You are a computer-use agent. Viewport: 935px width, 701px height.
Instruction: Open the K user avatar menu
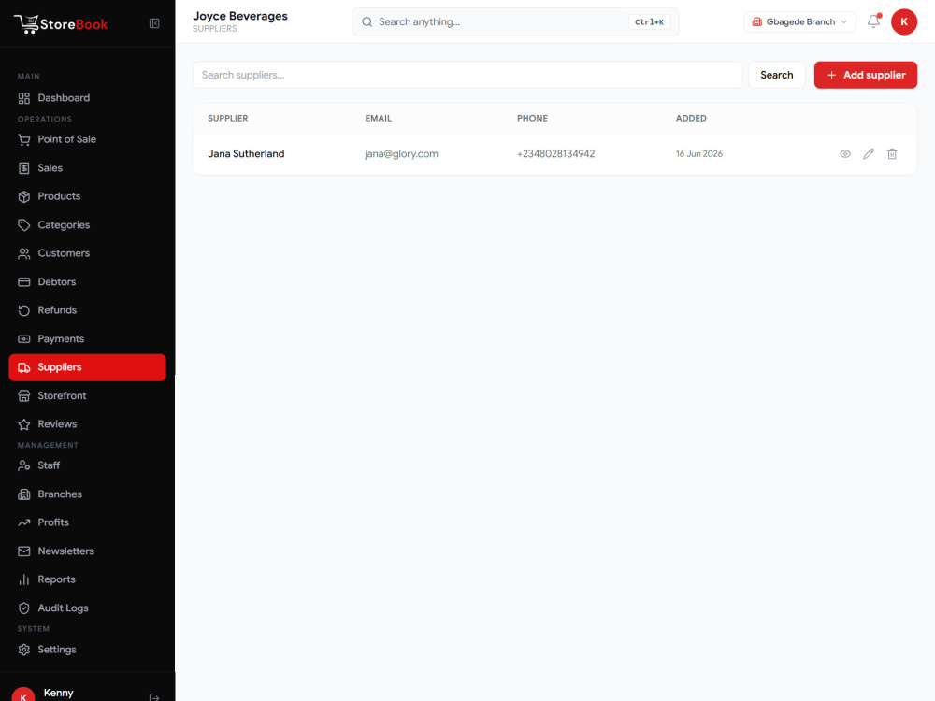pos(903,22)
